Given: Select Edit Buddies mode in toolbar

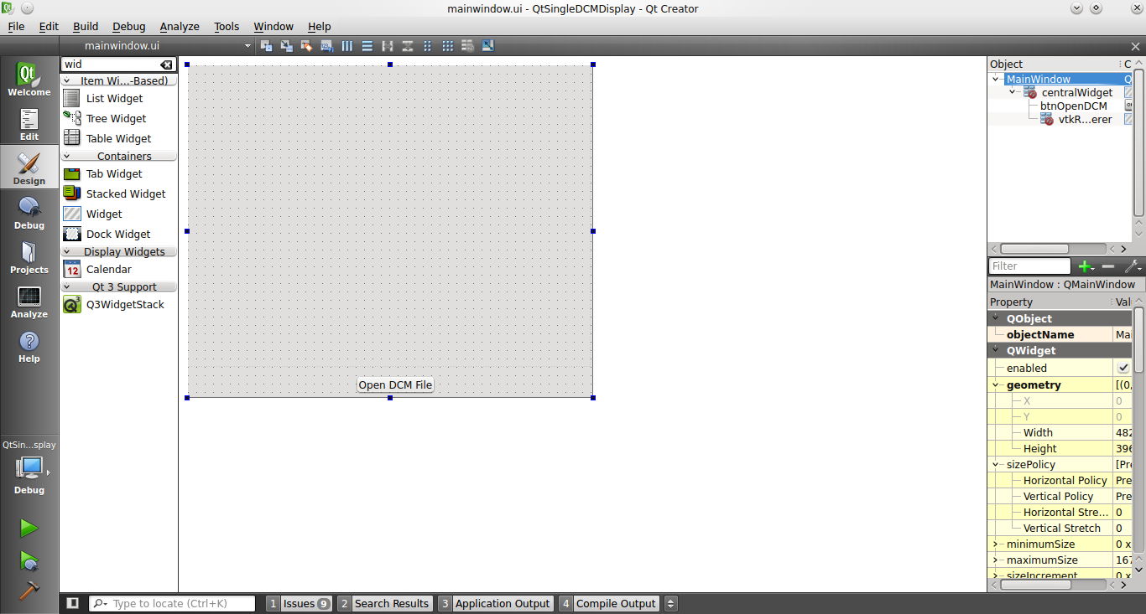Looking at the screenshot, I should (306, 46).
